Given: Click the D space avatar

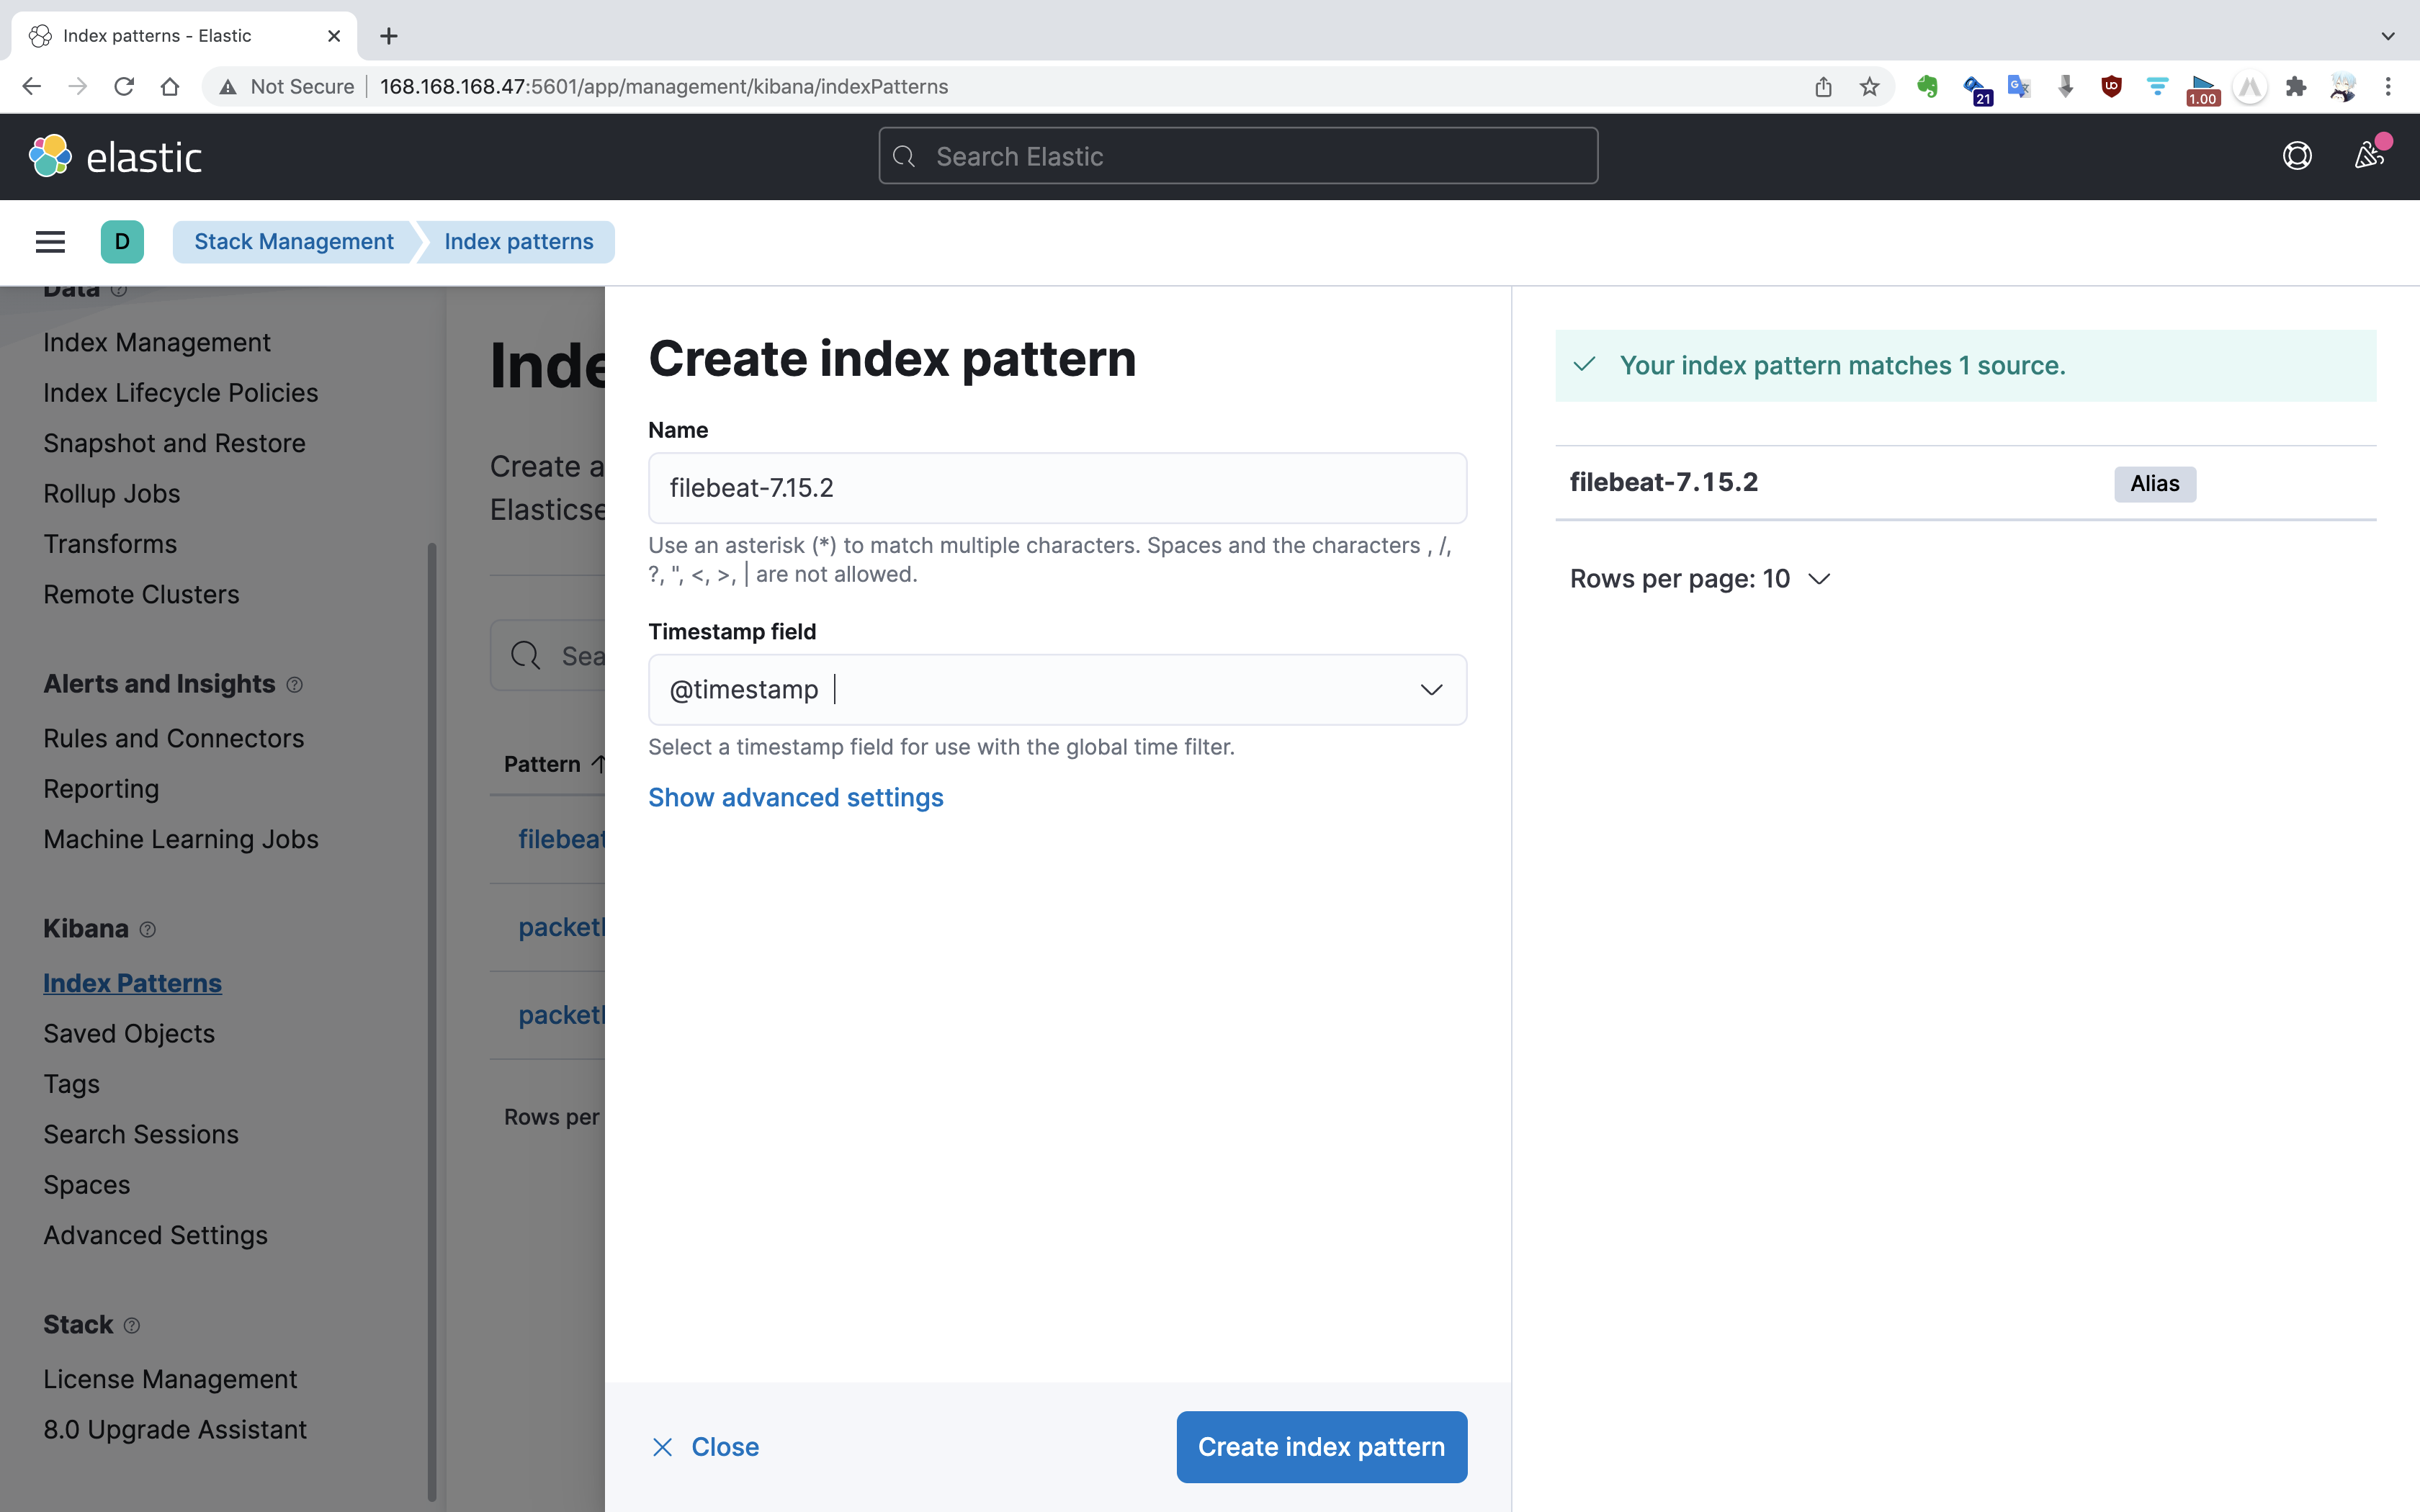Looking at the screenshot, I should (x=122, y=241).
